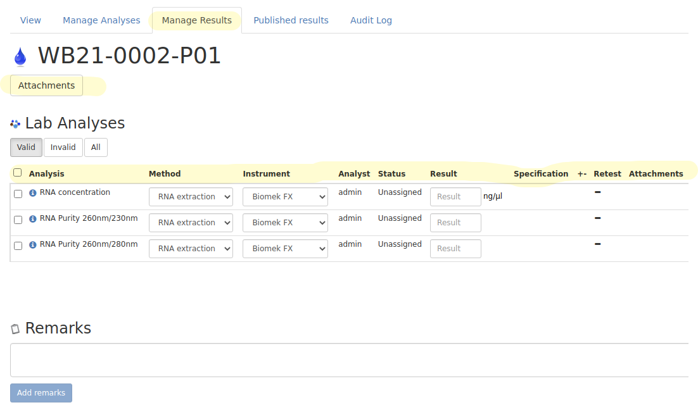This screenshot has height=405, width=698.
Task: Toggle the select-all analyses checkbox
Action: click(17, 172)
